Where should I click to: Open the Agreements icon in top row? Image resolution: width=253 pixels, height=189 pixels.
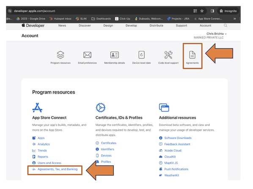coord(192,55)
